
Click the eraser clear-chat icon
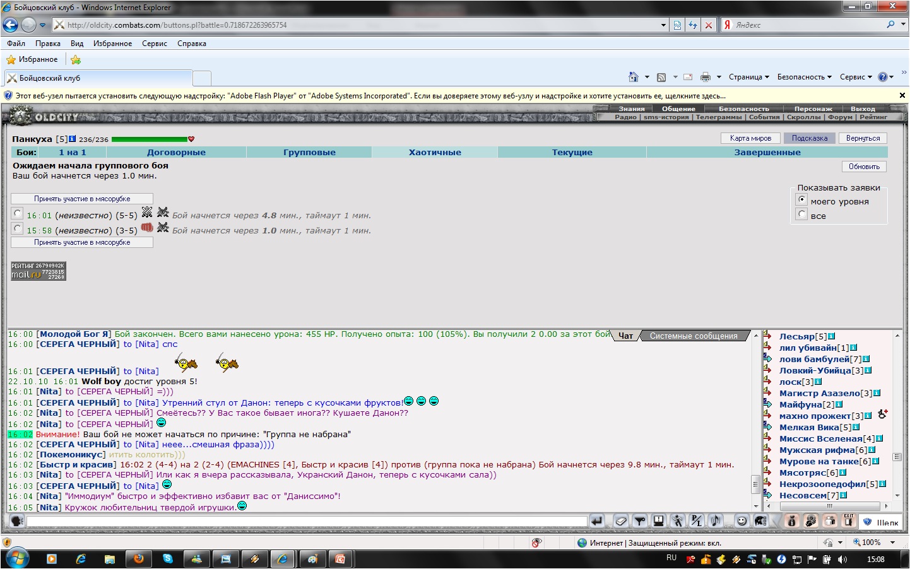click(621, 520)
